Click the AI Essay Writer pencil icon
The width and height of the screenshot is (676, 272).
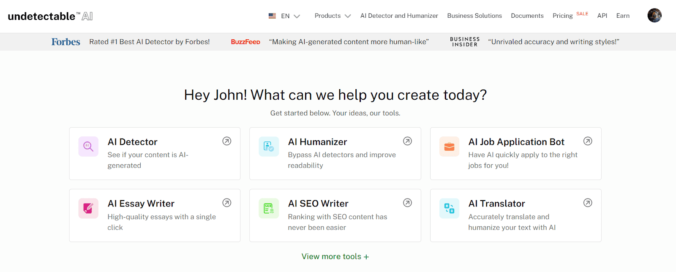88,208
